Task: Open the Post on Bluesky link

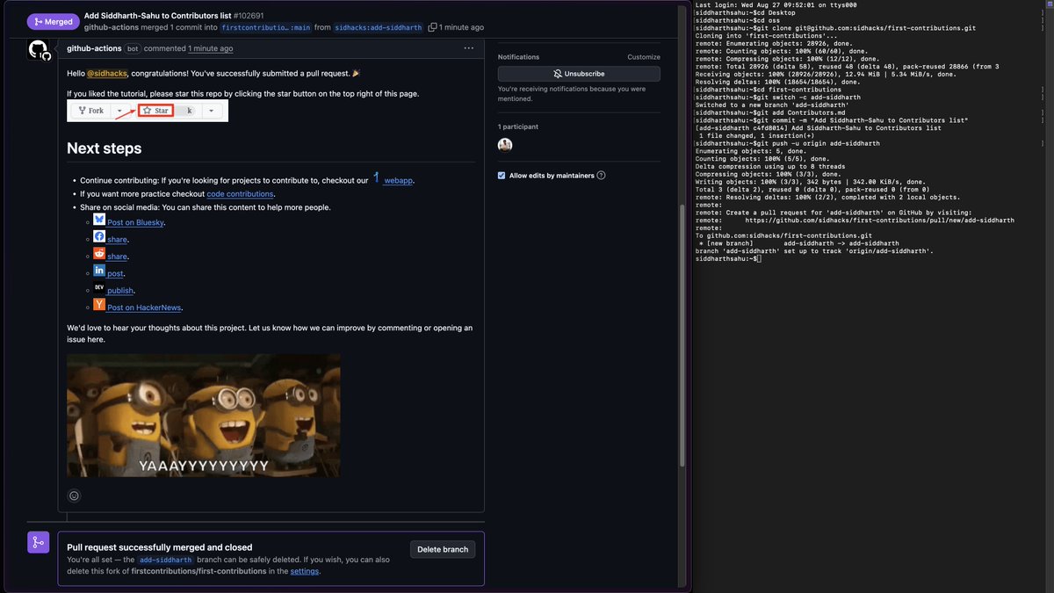Action: pyautogui.click(x=135, y=223)
